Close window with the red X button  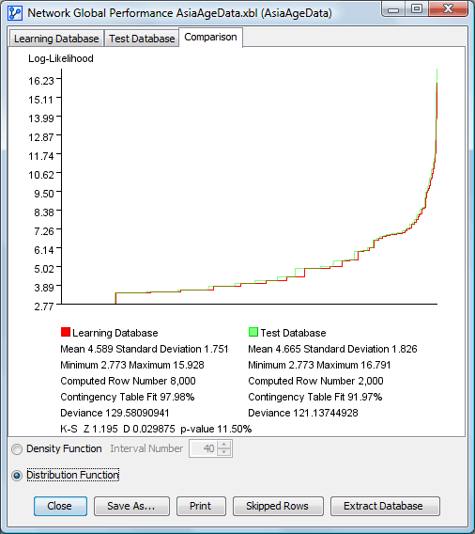click(x=448, y=9)
